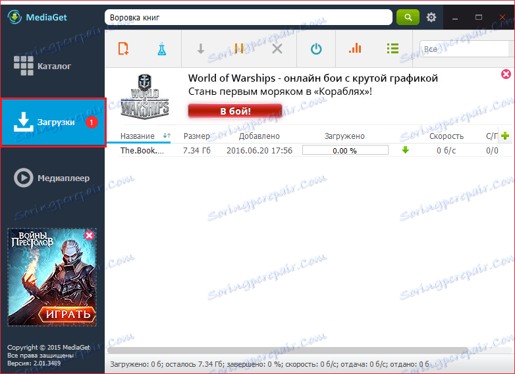515x374 pixels.
Task: Click the green list view icon
Action: (x=393, y=49)
